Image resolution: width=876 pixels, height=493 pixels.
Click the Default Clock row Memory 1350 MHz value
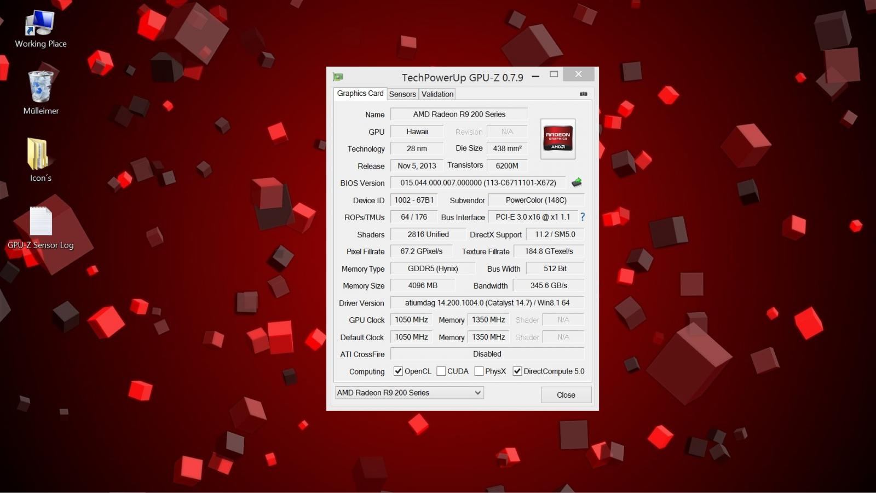(x=488, y=337)
